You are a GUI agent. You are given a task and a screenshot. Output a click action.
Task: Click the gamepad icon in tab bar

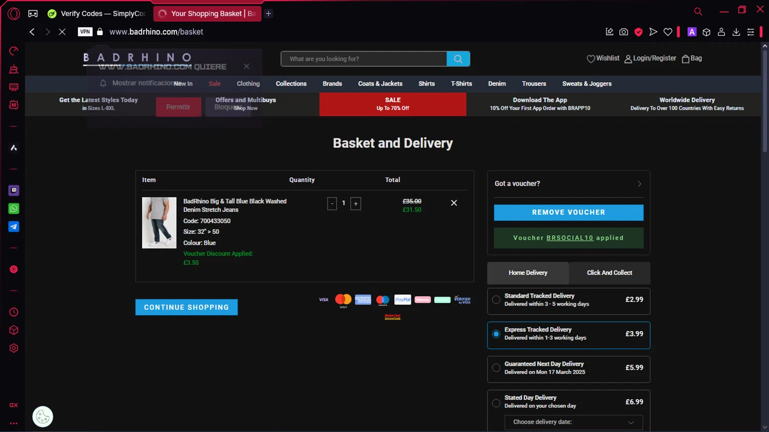33,14
